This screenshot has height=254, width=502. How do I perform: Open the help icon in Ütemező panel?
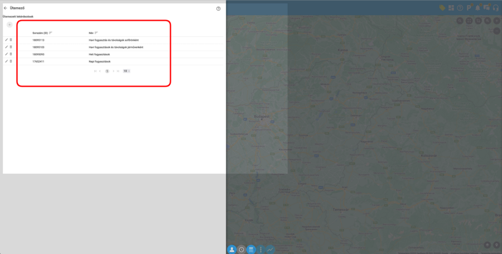click(218, 9)
